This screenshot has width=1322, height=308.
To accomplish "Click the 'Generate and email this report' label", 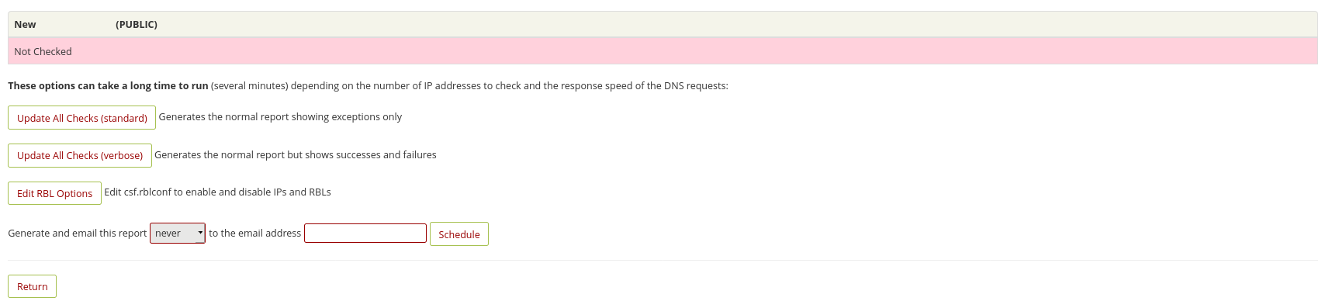I will 78,233.
